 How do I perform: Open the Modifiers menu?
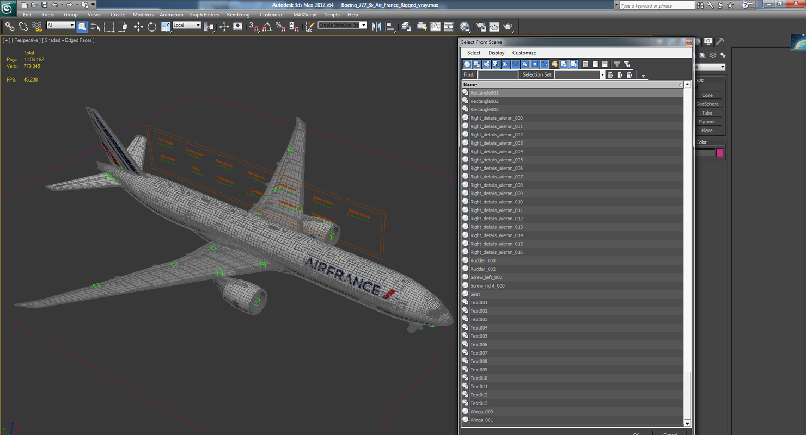point(143,15)
